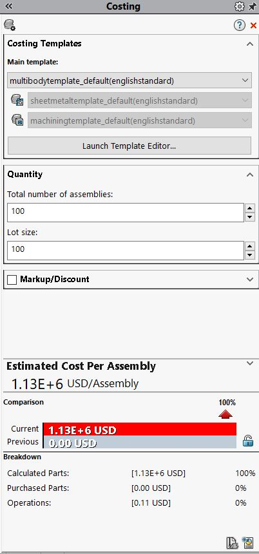Collapse the Costing Templates section

click(250, 44)
